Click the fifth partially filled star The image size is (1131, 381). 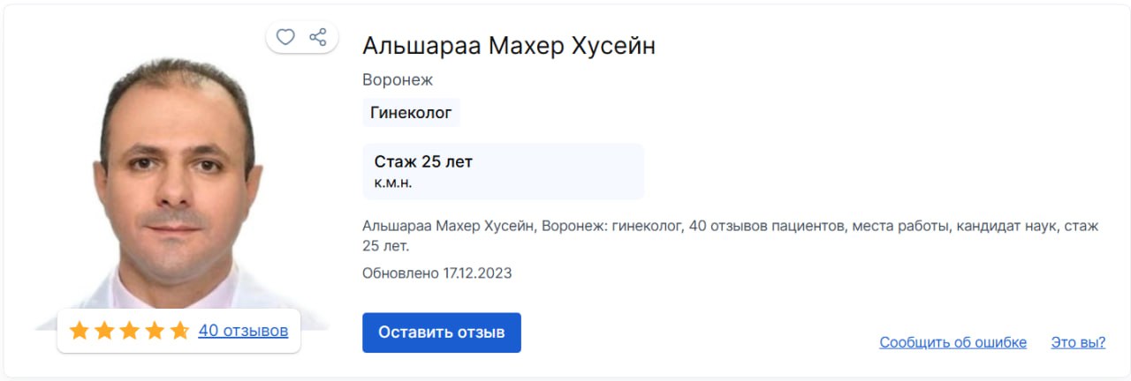tap(179, 331)
